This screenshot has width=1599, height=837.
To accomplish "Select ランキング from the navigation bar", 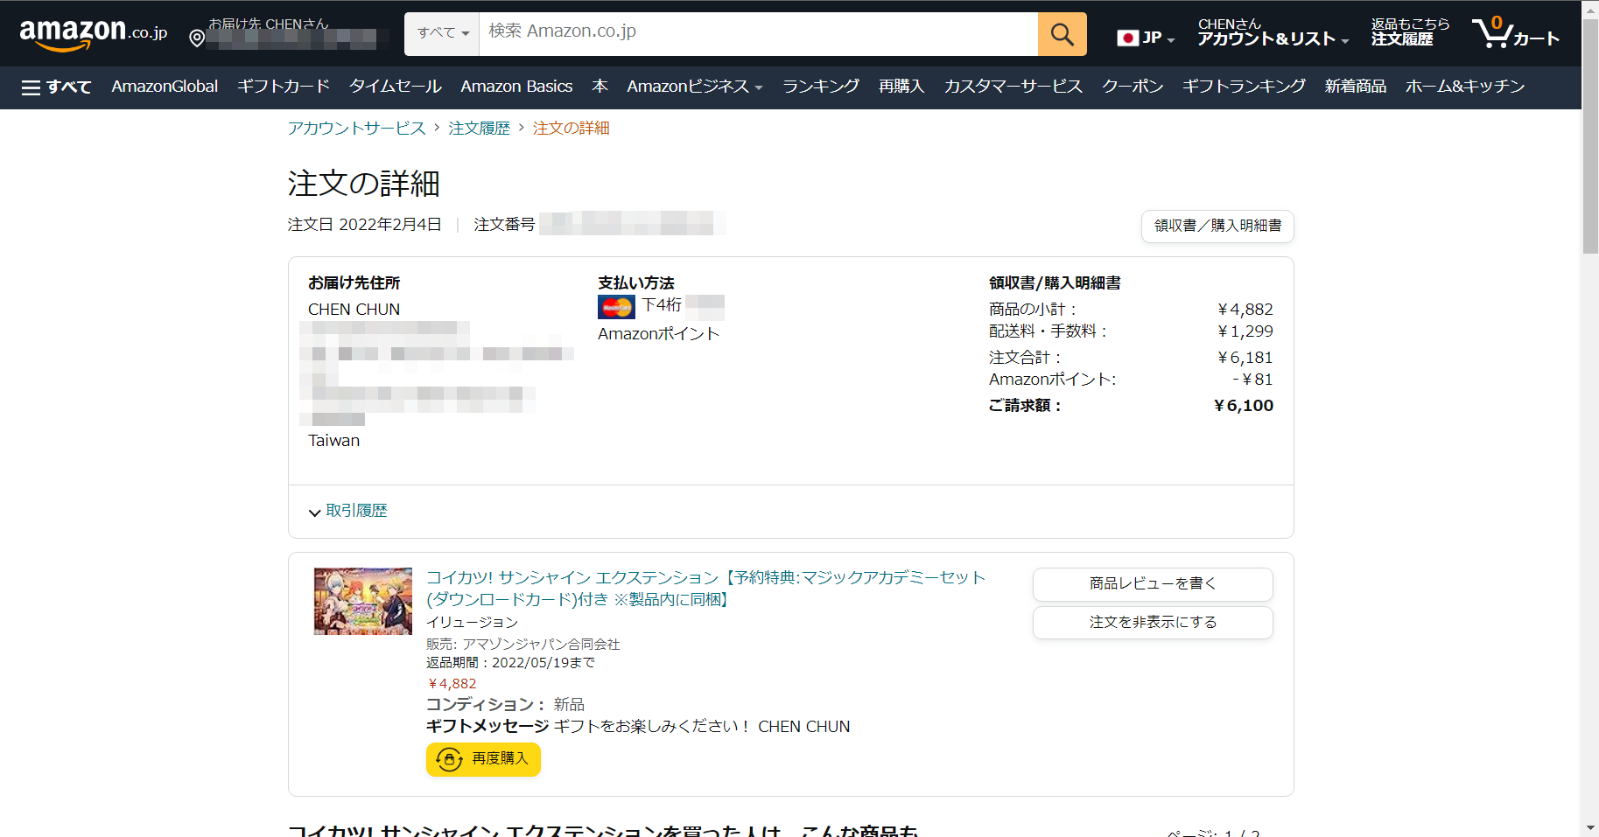I will click(x=820, y=87).
